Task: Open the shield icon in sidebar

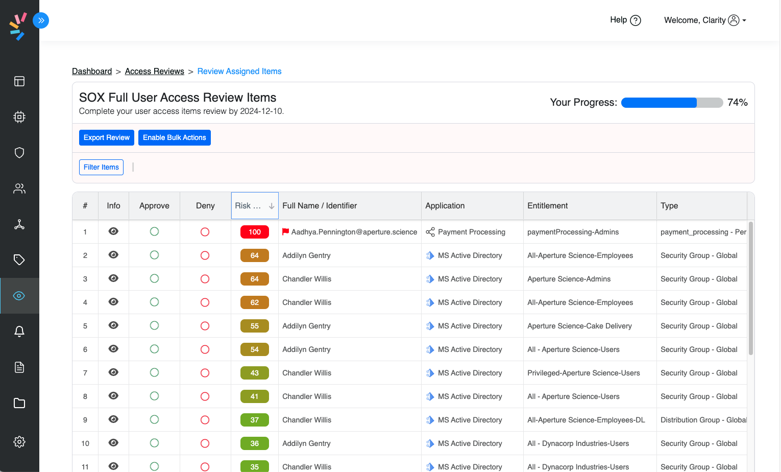Action: click(19, 153)
